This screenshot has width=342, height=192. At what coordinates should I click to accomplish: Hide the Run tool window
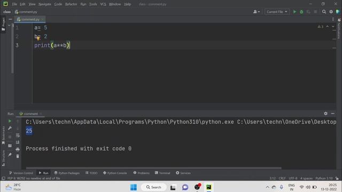pos(332,114)
